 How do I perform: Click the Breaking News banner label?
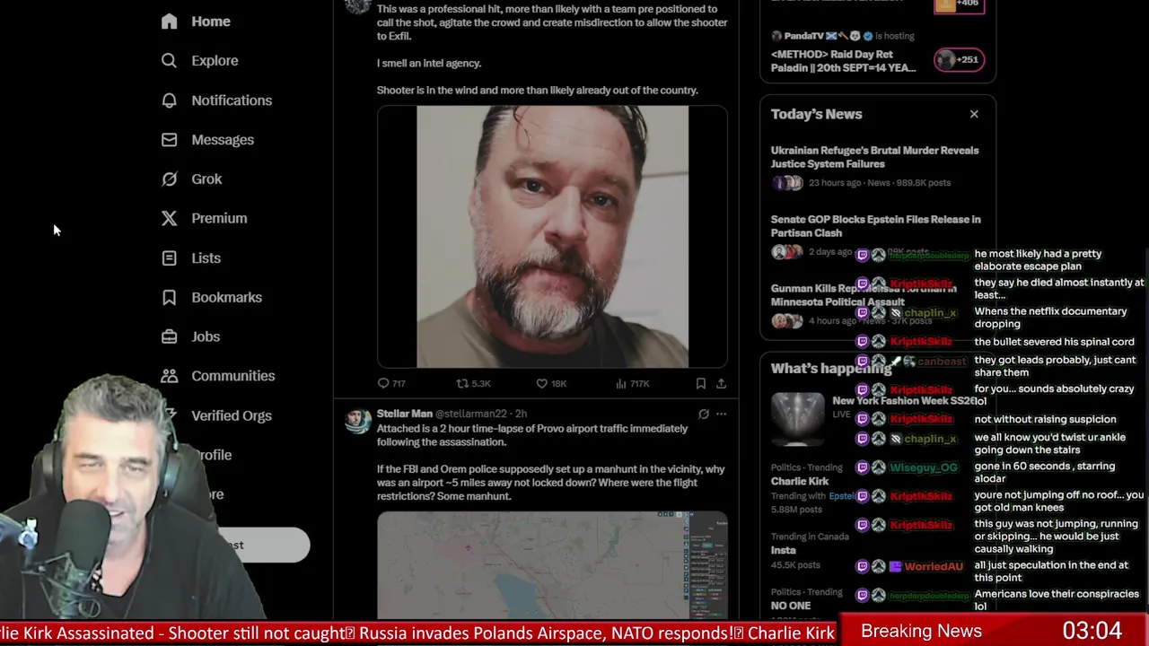click(921, 631)
